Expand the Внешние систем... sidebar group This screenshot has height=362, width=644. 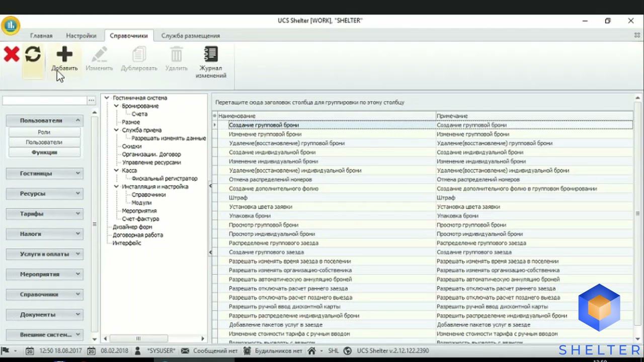[x=78, y=334]
